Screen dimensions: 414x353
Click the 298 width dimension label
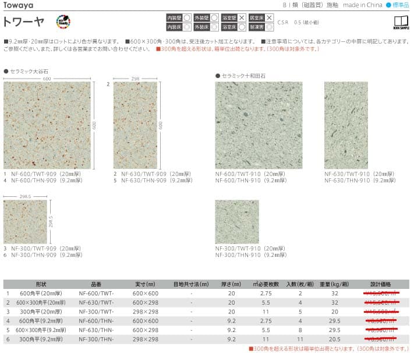(x=135, y=79)
